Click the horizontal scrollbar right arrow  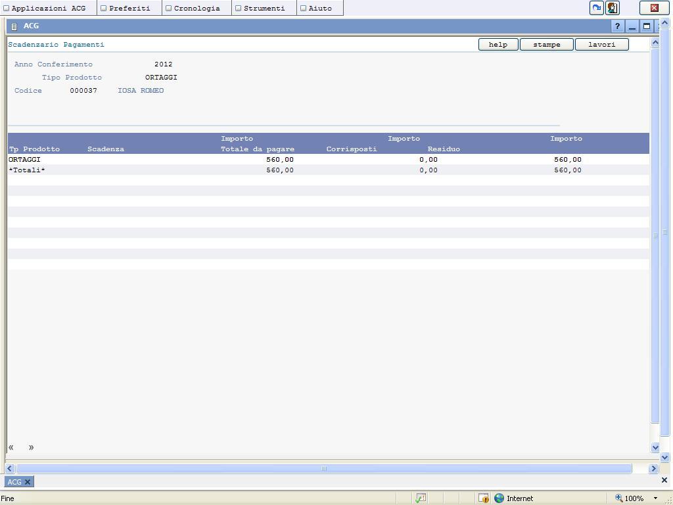coord(654,468)
